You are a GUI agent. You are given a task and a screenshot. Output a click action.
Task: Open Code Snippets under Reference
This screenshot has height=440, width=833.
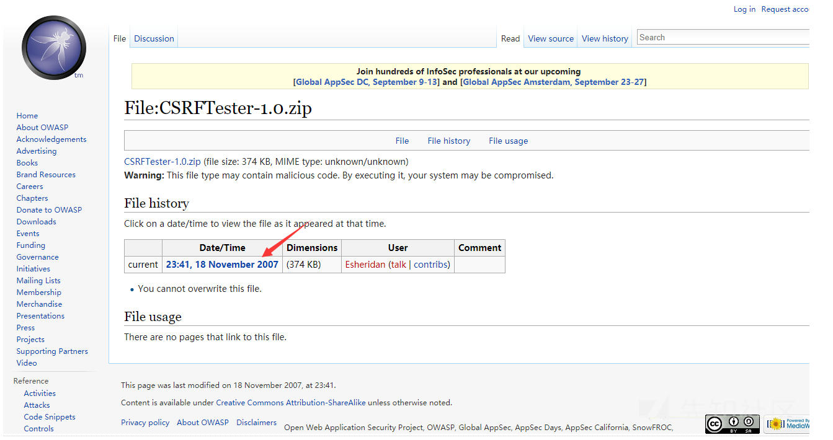point(50,417)
